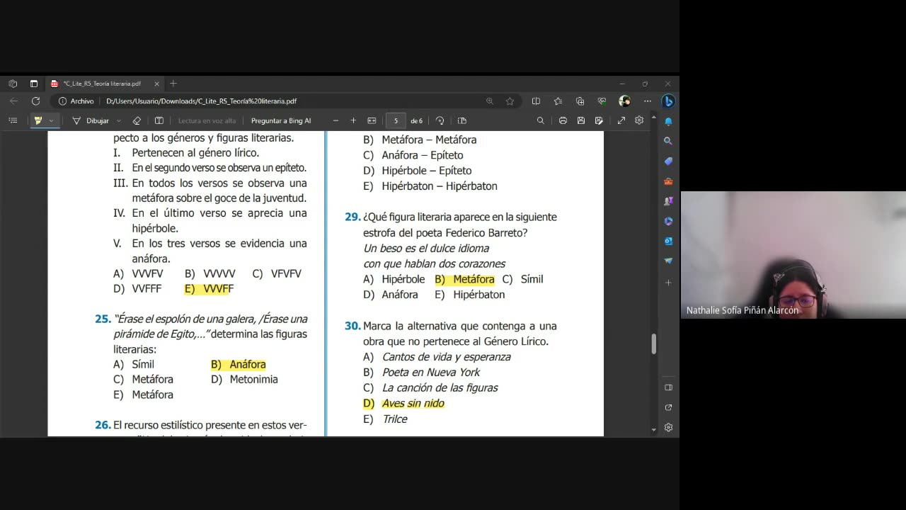Viewport: 906px width, 510px height.
Task: Open the Bing Copilot sidebar button
Action: click(x=667, y=101)
